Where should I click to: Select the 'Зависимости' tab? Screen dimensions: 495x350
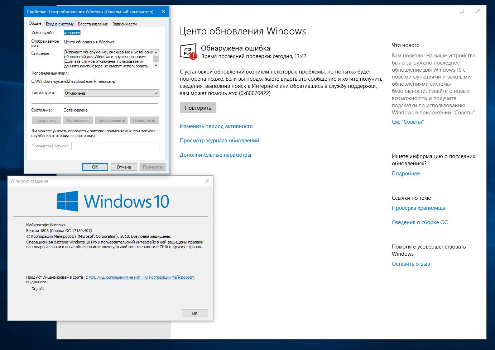(124, 24)
